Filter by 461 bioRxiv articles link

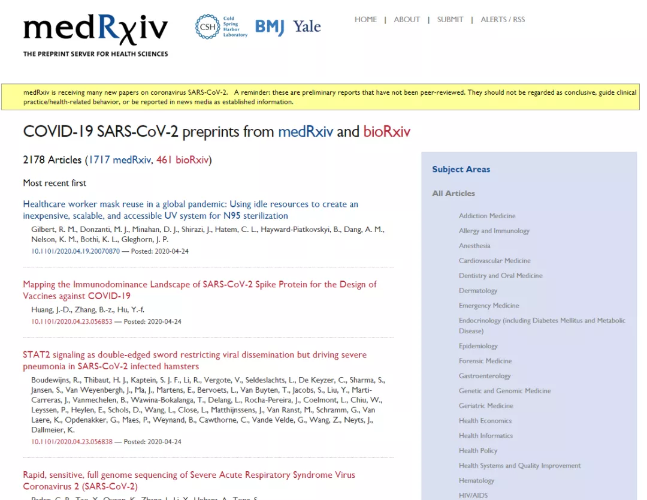182,160
